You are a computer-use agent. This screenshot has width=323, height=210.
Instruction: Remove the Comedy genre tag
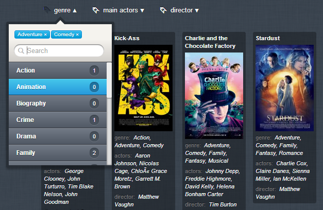point(77,34)
